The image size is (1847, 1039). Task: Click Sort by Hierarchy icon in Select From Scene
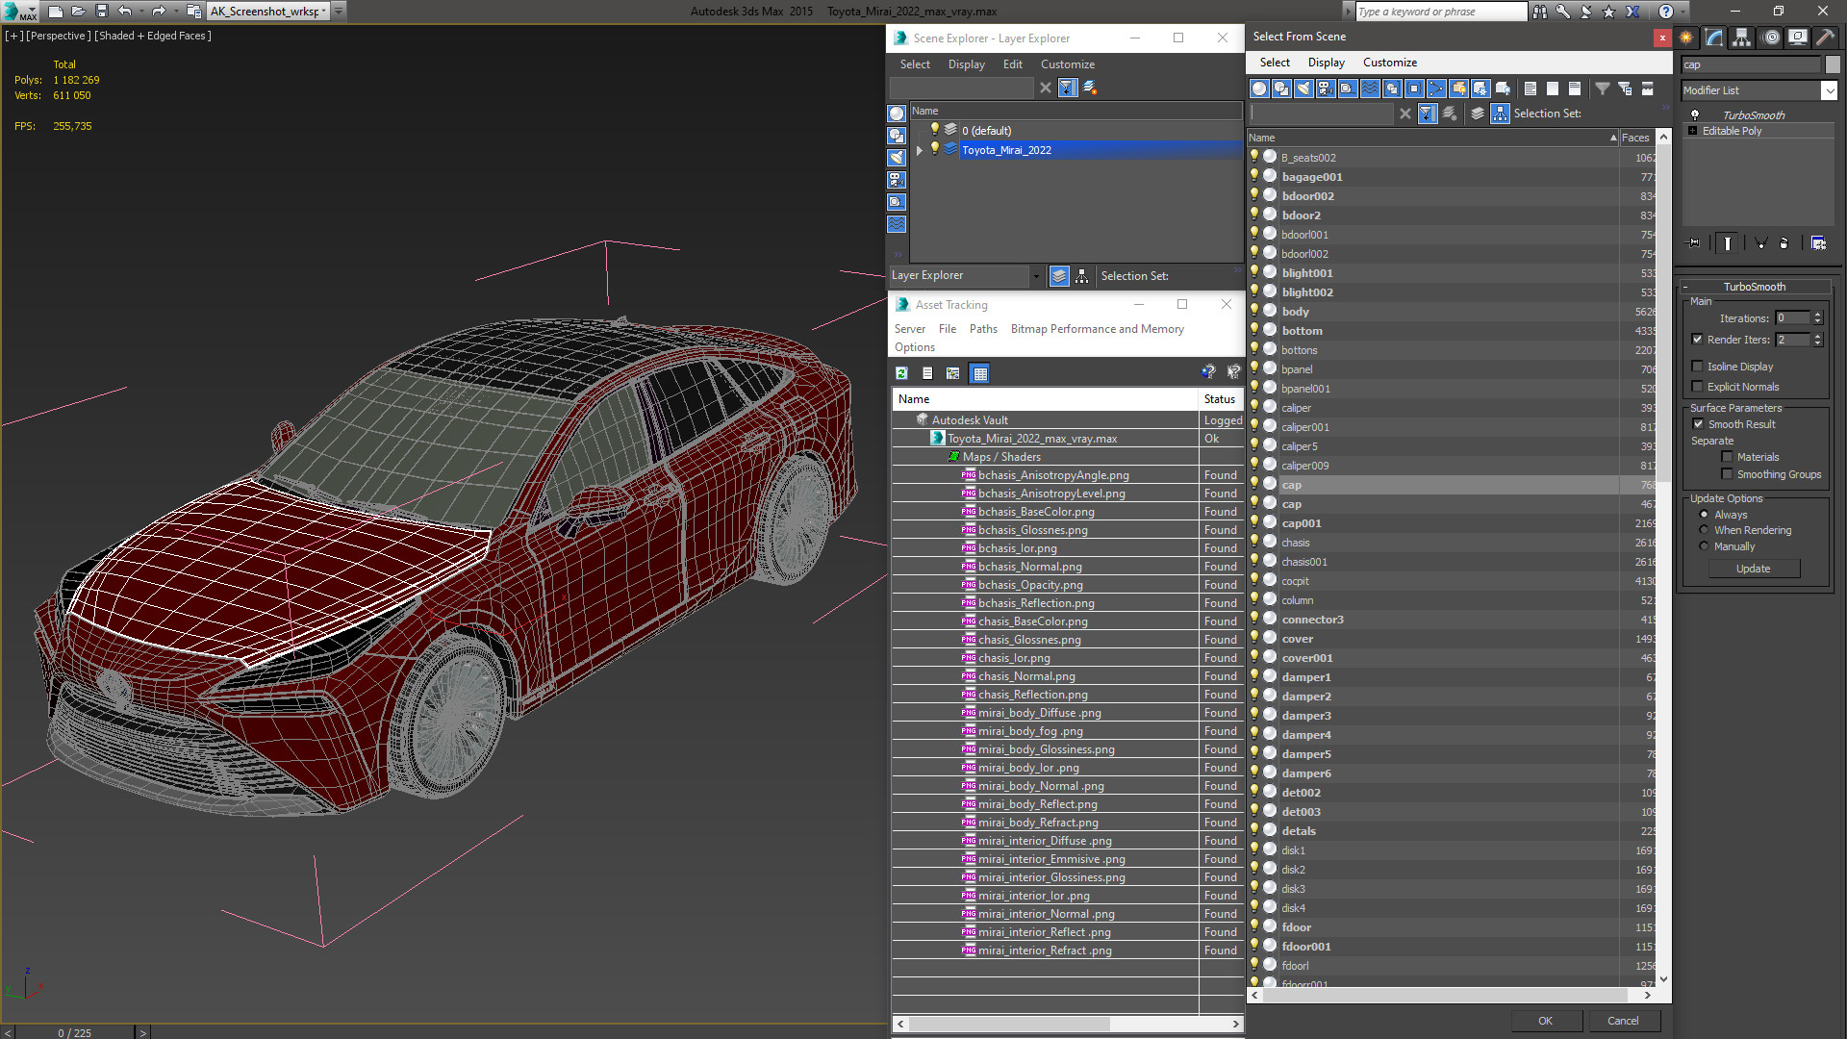(1500, 114)
